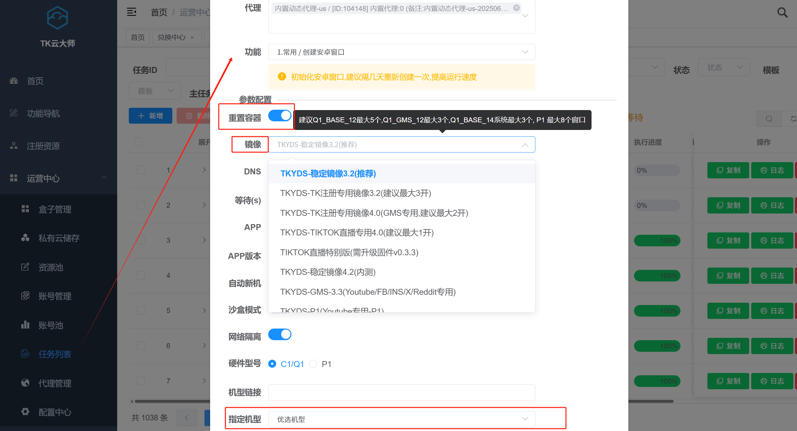Click the 0% progress bar in row 1

(x=657, y=170)
